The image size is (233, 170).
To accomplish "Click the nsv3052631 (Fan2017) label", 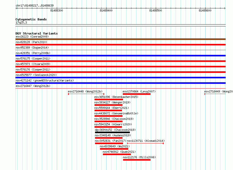I will pyautogui.click(x=110, y=141).
